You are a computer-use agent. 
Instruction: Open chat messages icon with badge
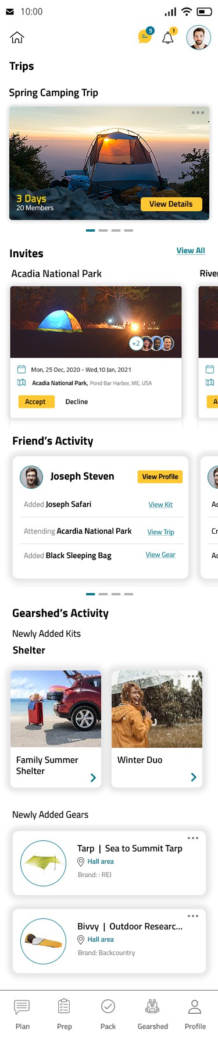pyautogui.click(x=145, y=36)
